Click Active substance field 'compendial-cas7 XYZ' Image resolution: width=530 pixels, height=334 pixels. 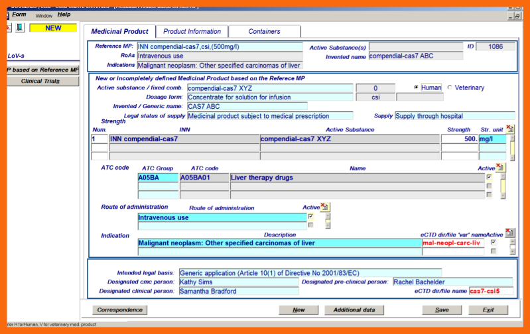[x=270, y=88]
